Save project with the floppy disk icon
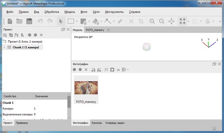This screenshot has width=224, height=133. click(x=29, y=21)
